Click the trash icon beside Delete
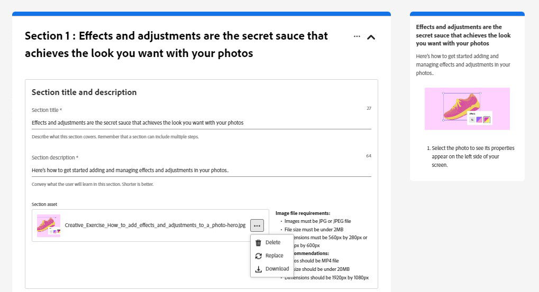The height and width of the screenshot is (292, 539). (258, 243)
